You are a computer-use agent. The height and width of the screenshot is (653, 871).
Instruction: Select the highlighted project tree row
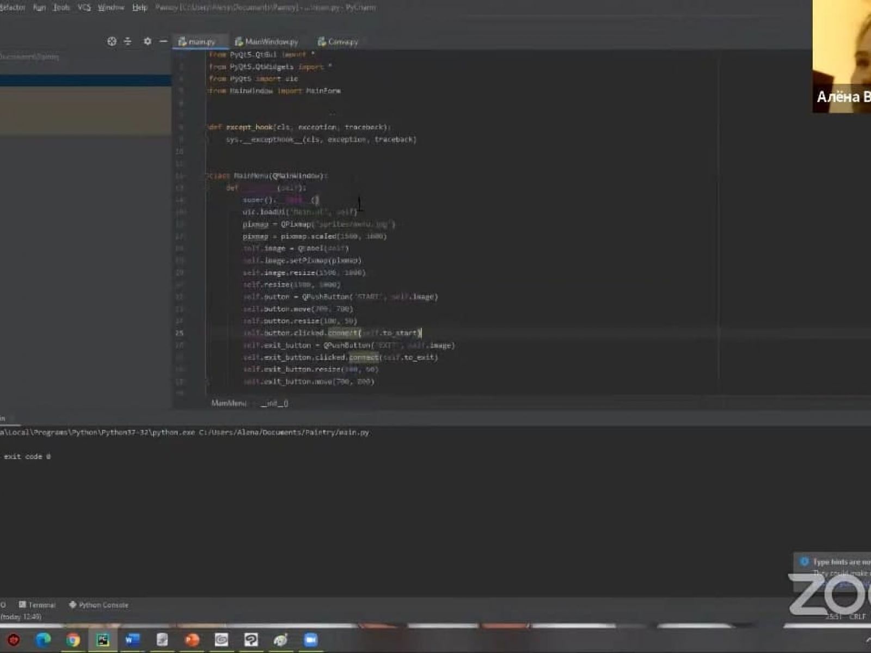click(85, 81)
